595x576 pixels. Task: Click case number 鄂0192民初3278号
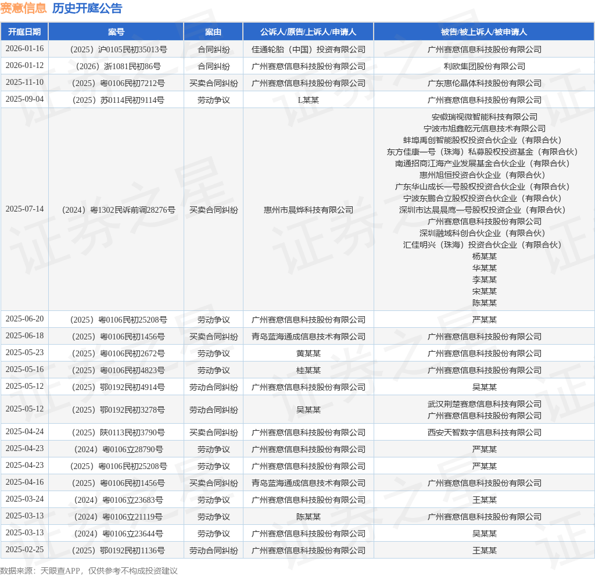119,410
